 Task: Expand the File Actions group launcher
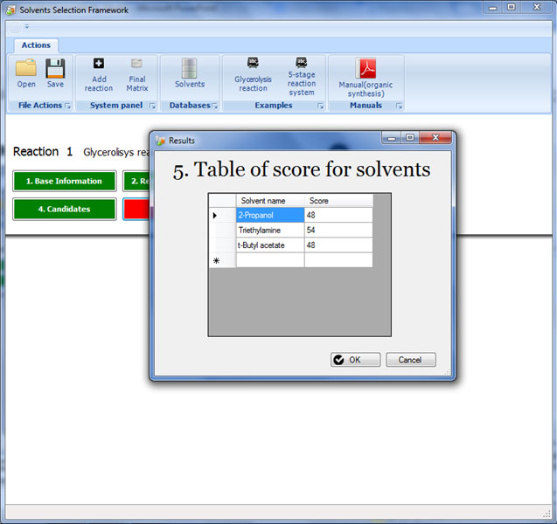point(67,107)
